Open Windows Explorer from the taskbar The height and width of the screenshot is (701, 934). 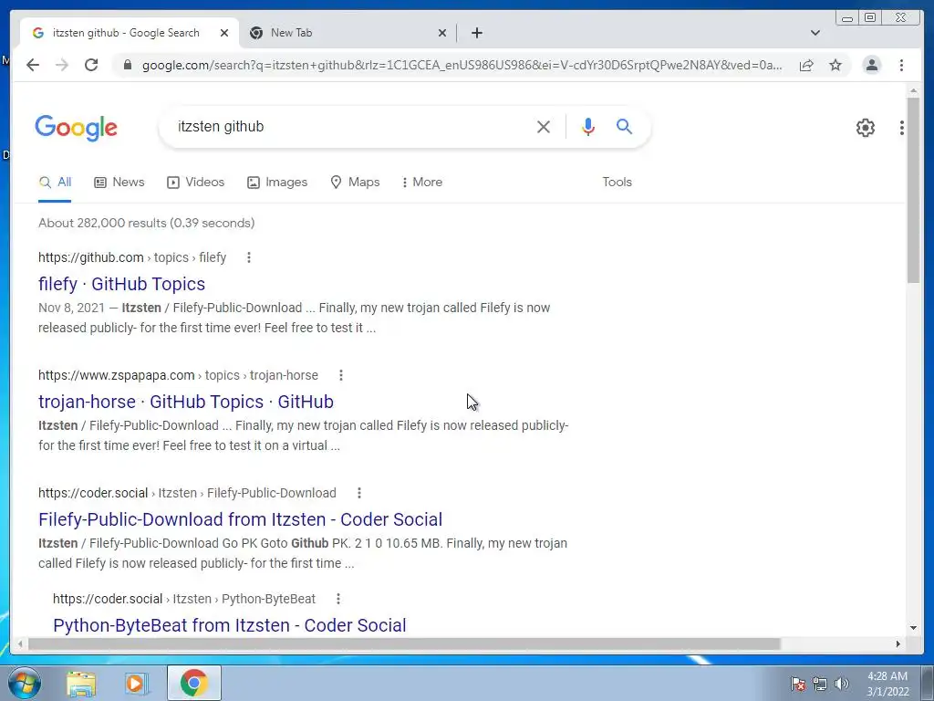point(81,683)
